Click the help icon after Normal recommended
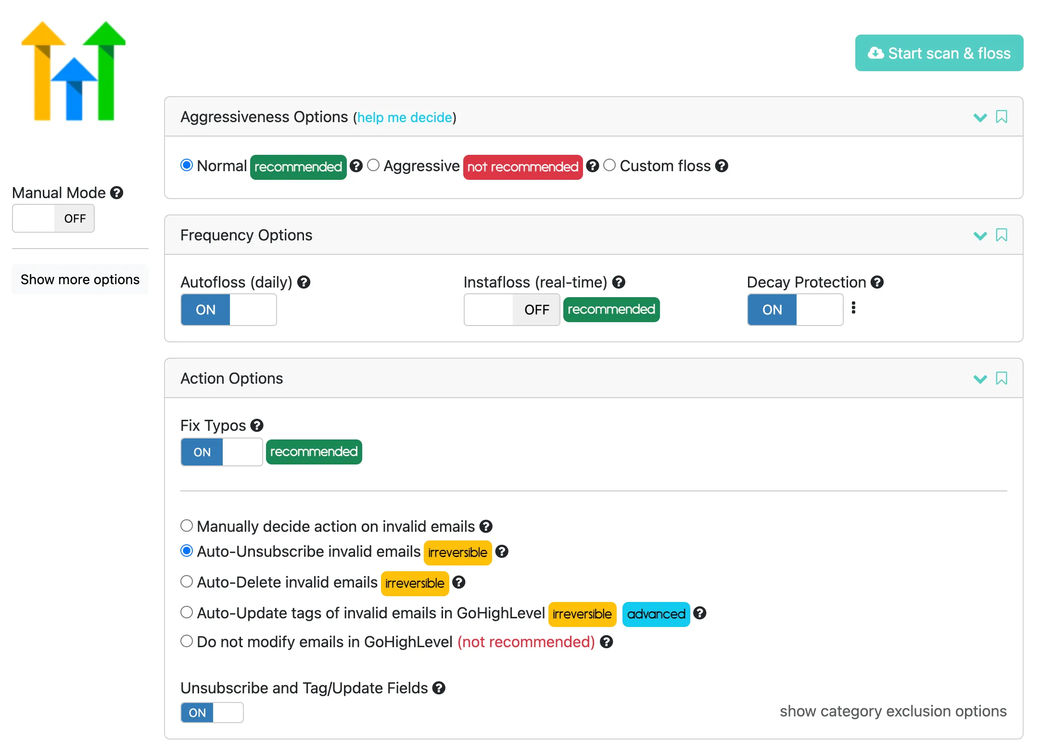The image size is (1040, 752). [x=356, y=166]
